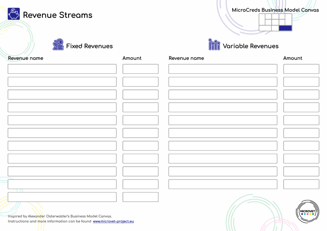Click the piggy bank Revenue Streams icon
Image resolution: width=327 pixels, height=231 pixels.
(x=14, y=14)
